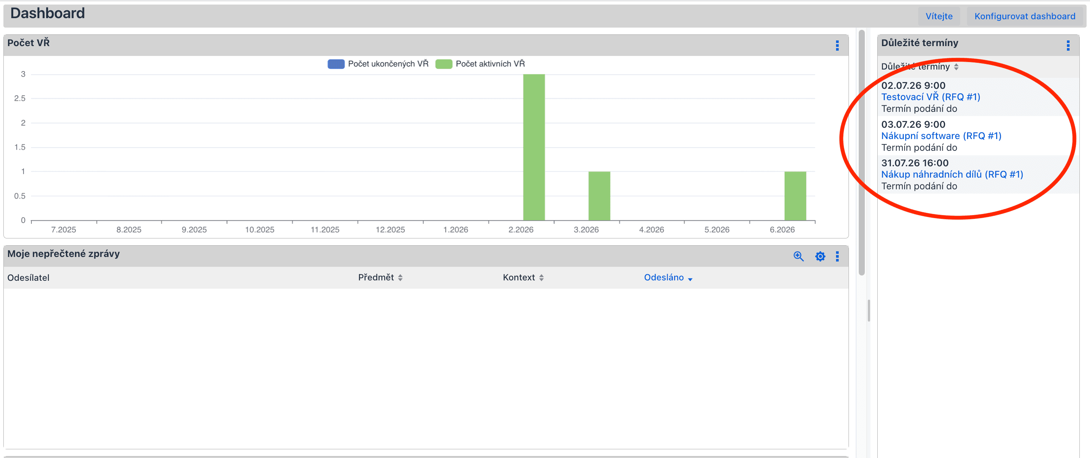This screenshot has width=1090, height=458.
Task: Open kebab menu of Moje nepřečtené zprávy
Action: click(837, 257)
